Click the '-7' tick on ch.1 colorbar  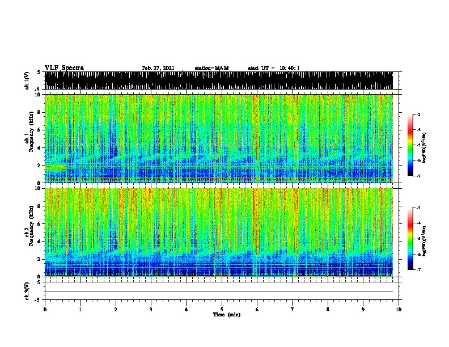[x=418, y=176]
